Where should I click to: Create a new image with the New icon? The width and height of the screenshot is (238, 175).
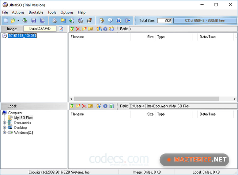[6, 20]
